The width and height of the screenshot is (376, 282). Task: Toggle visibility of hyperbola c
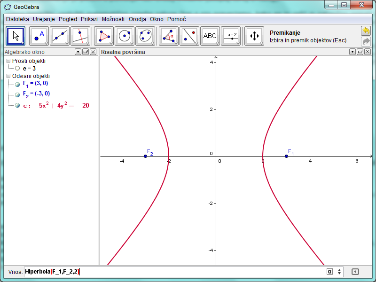(x=17, y=106)
